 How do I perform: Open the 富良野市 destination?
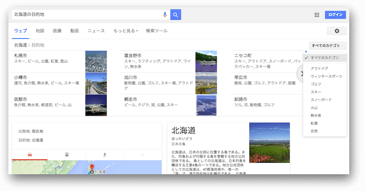(x=133, y=55)
